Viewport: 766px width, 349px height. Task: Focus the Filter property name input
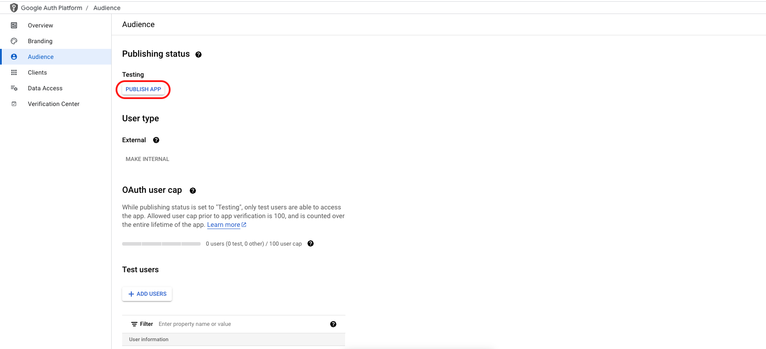[x=242, y=324]
